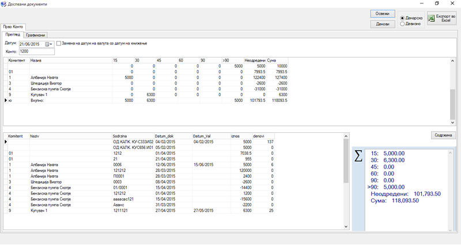Click the 137 denovi cell
Image resolution: width=461 pixels, height=245 pixels.
point(263,141)
